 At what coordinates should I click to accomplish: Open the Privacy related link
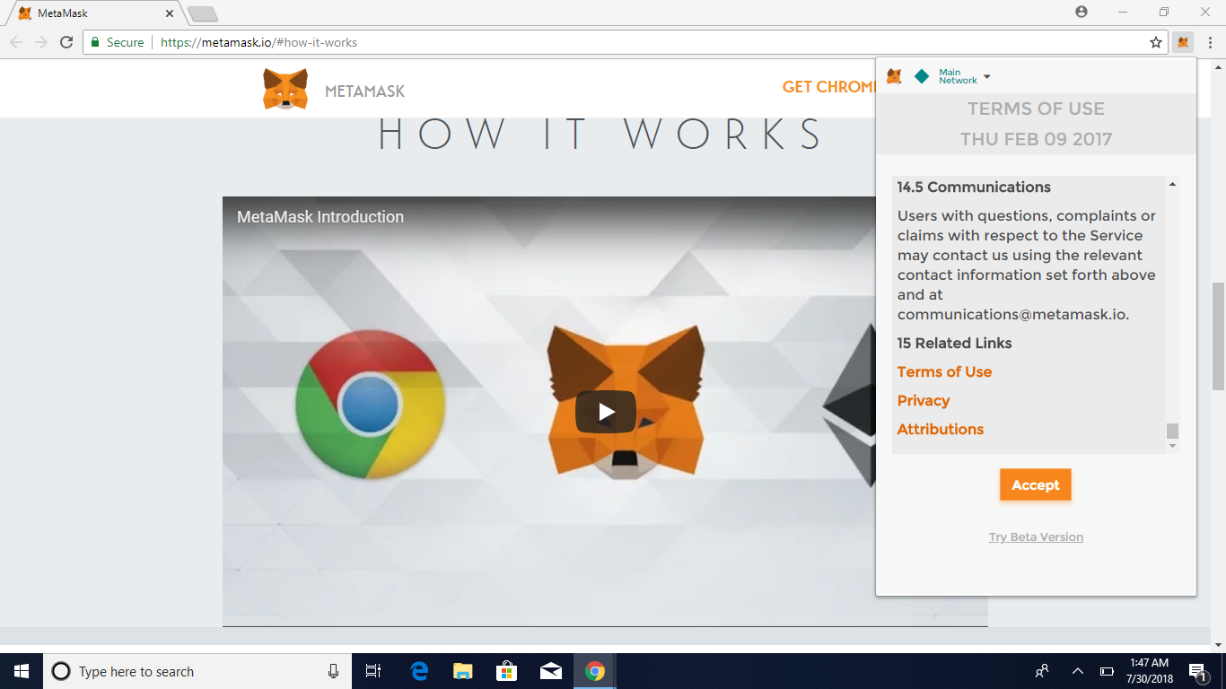point(924,400)
